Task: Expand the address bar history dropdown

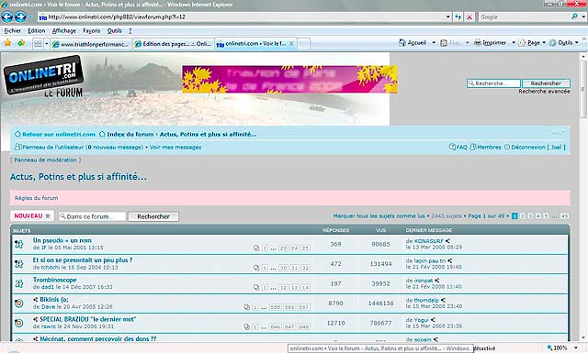Action: click(x=447, y=17)
